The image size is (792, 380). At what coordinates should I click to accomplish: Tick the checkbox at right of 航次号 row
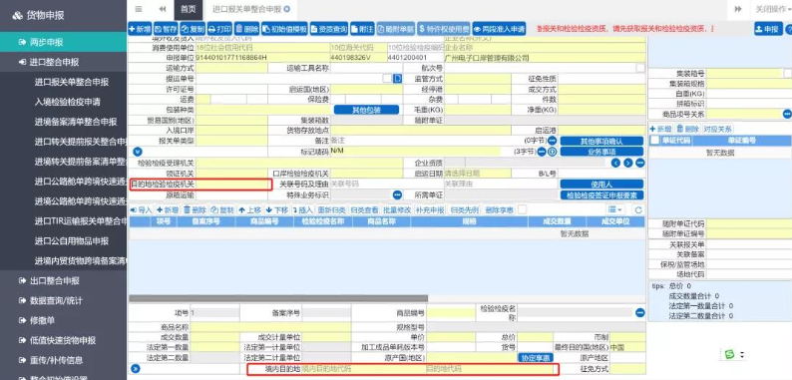[640, 68]
